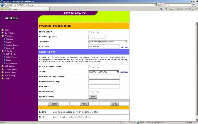198x124 pixels.
Task: Select Yes for Enable UPnP
Action: coord(90,32)
